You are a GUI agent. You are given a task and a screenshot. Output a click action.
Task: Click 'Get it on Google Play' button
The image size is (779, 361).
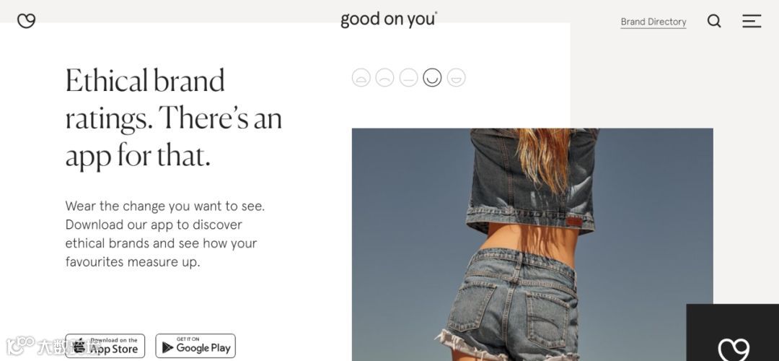[195, 346]
